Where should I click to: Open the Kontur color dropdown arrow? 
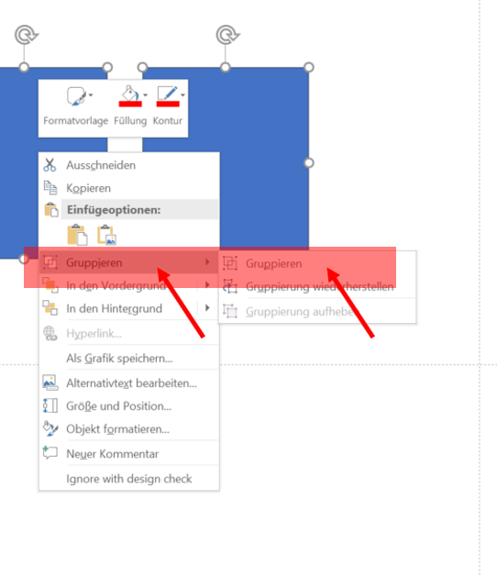[182, 95]
